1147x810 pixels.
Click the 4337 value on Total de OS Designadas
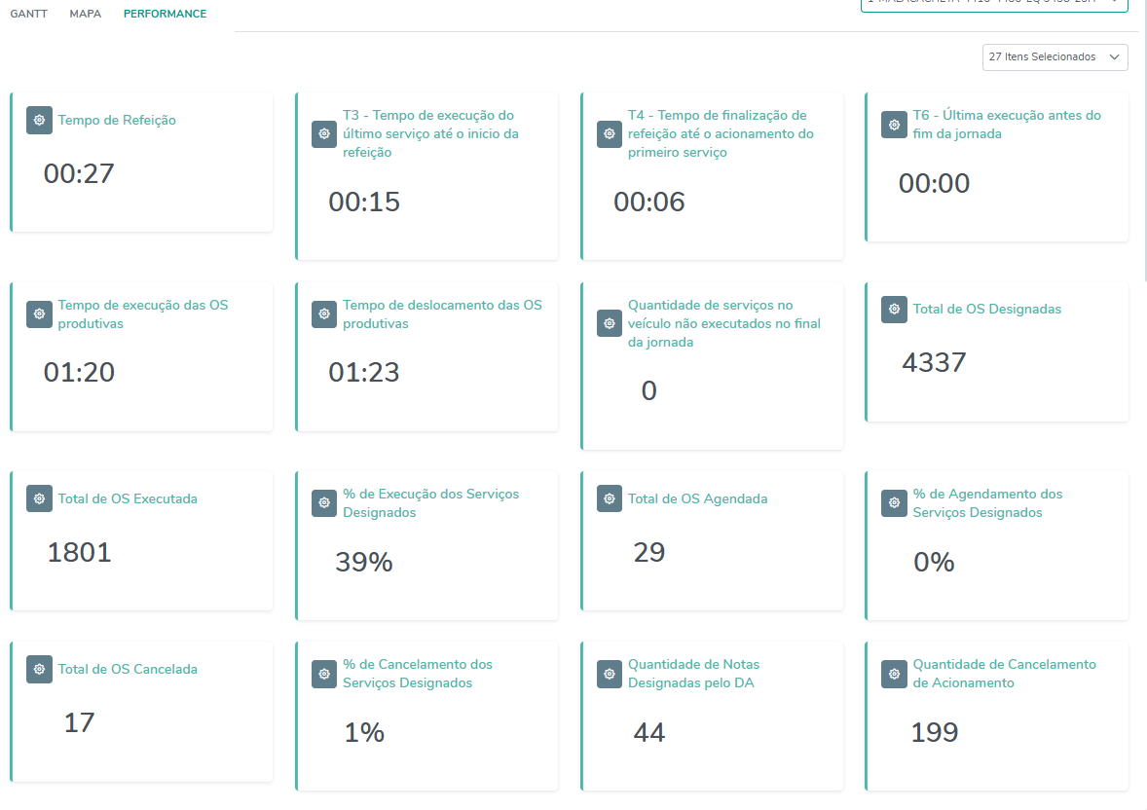934,362
